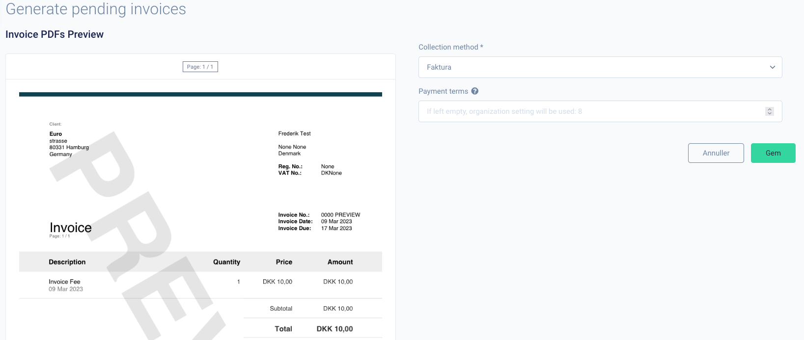Click the 'Page: 1 / 1' indicator box
This screenshot has height=340, width=804.
(x=200, y=67)
